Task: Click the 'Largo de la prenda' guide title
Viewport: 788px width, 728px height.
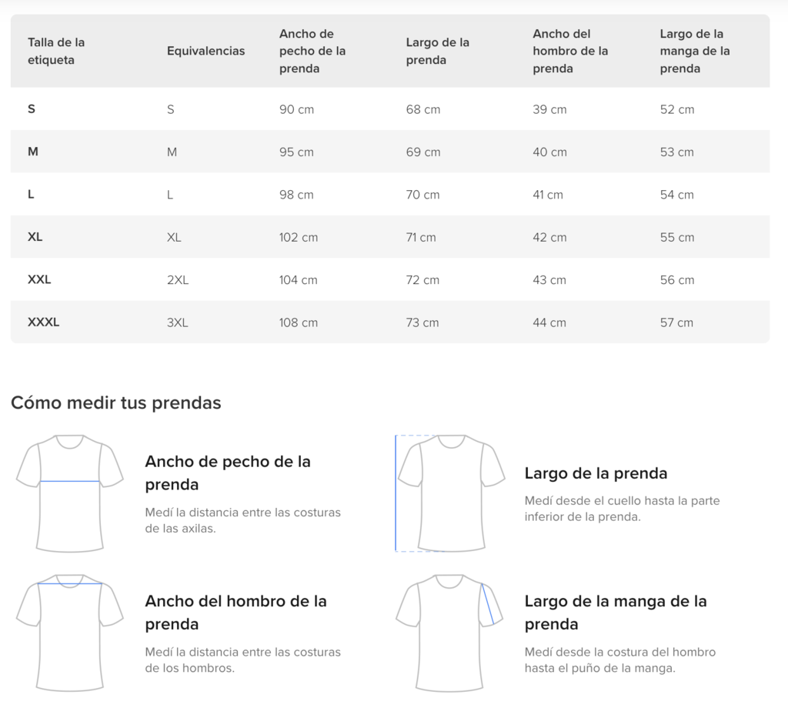Action: [x=596, y=473]
